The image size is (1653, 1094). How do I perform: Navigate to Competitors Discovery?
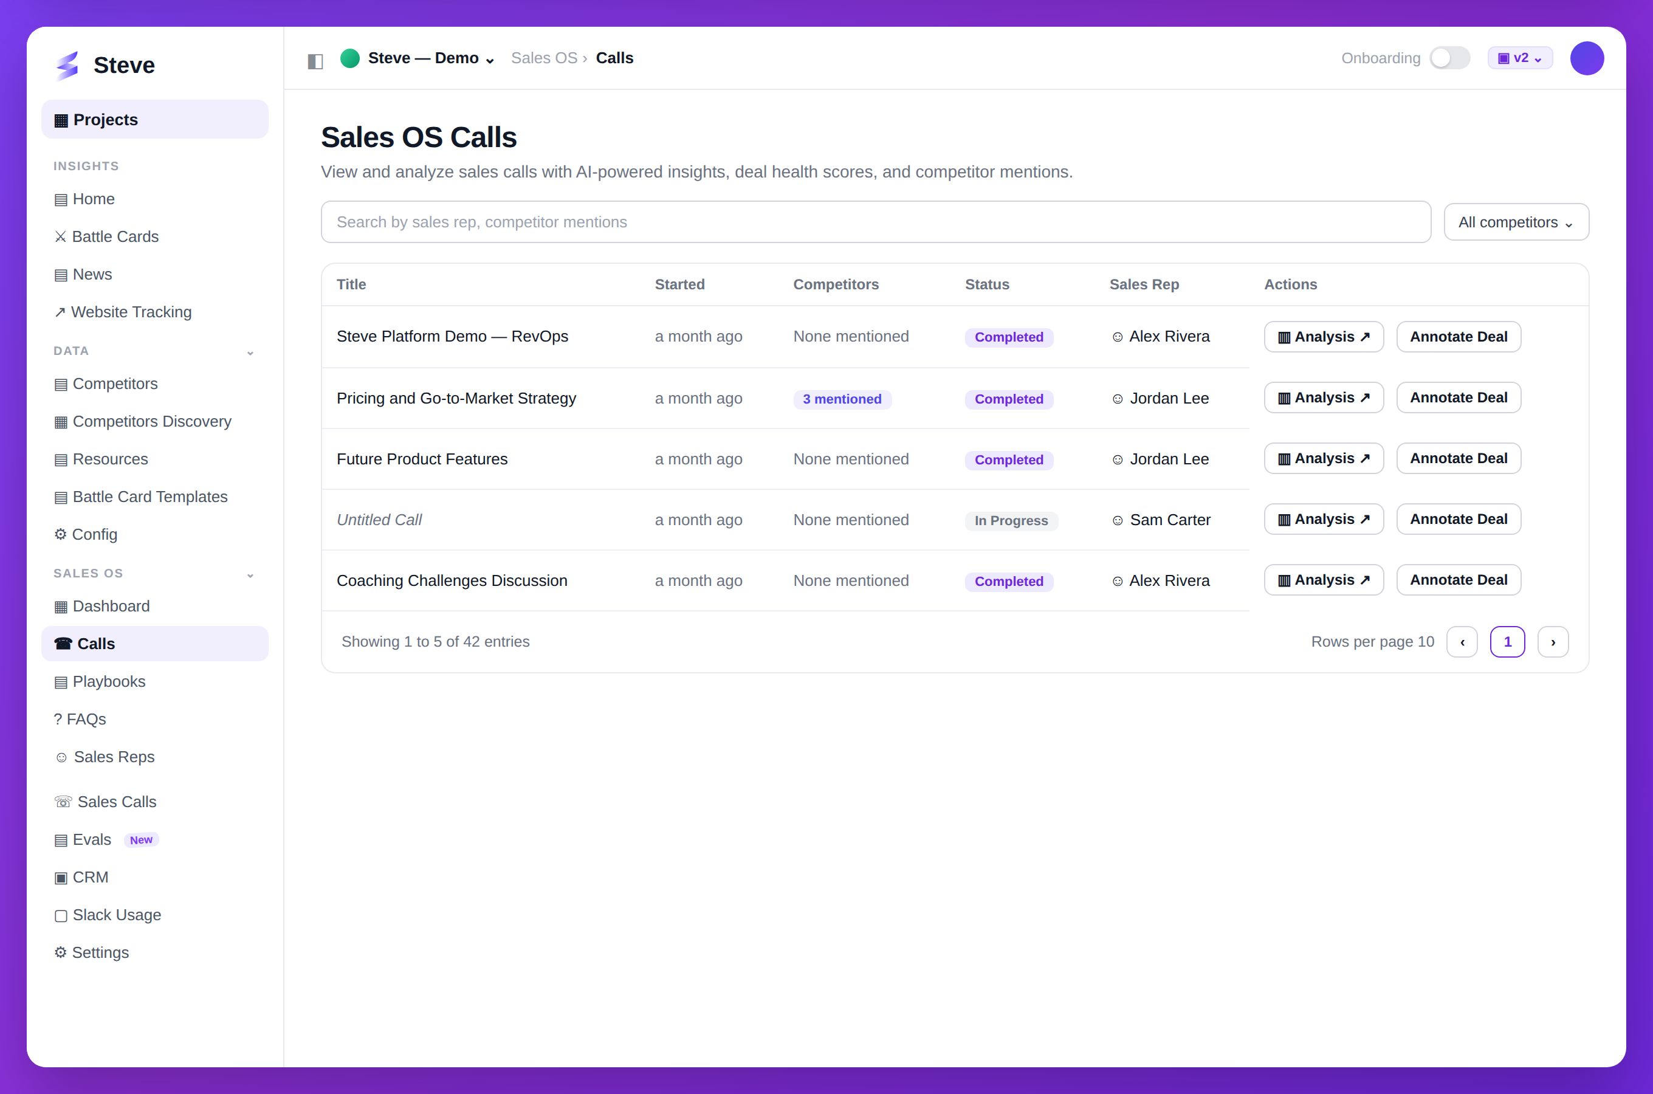[155, 421]
